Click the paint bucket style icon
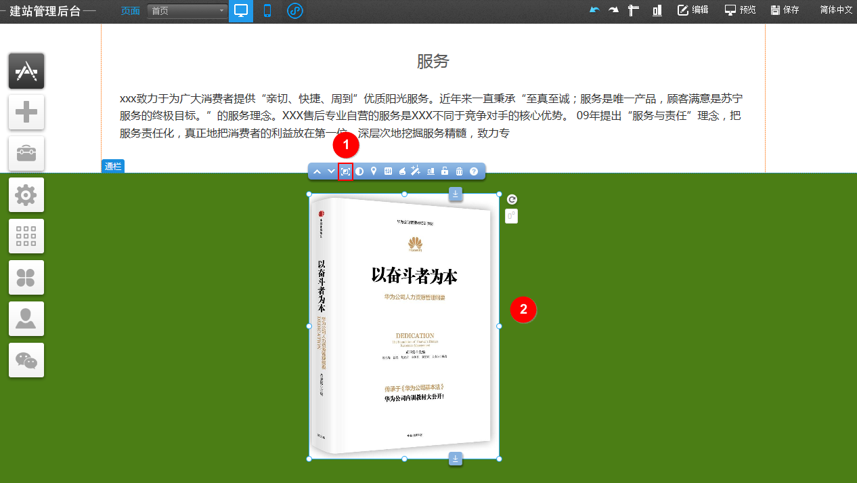This screenshot has height=483, width=857. [402, 171]
